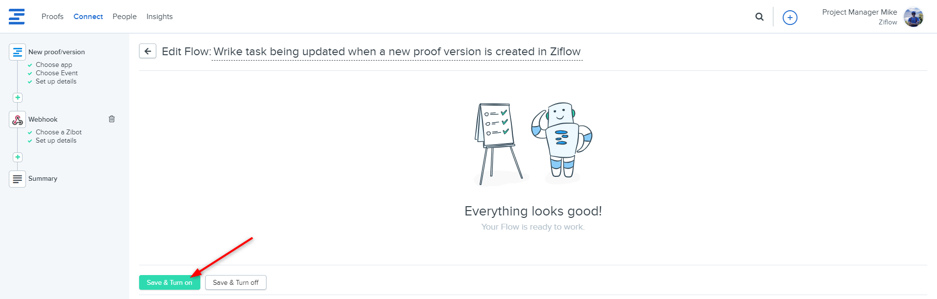The image size is (937, 299).
Task: Click the back arrow beside Edit Flow
Action: point(147,51)
